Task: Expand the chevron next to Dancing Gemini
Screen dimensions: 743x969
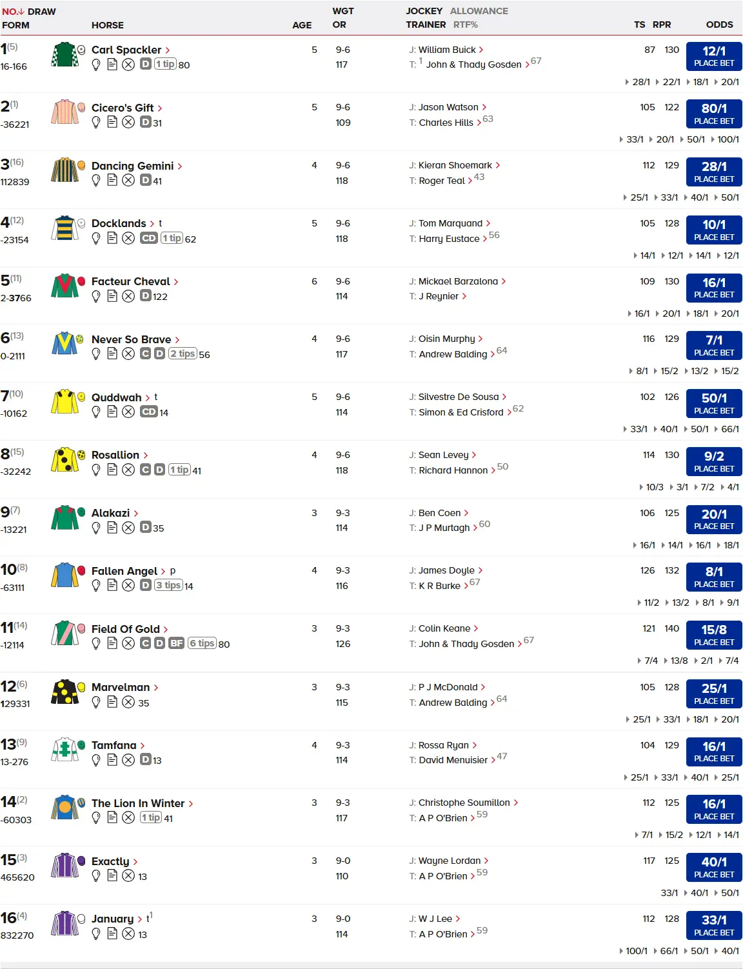Action: click(180, 166)
